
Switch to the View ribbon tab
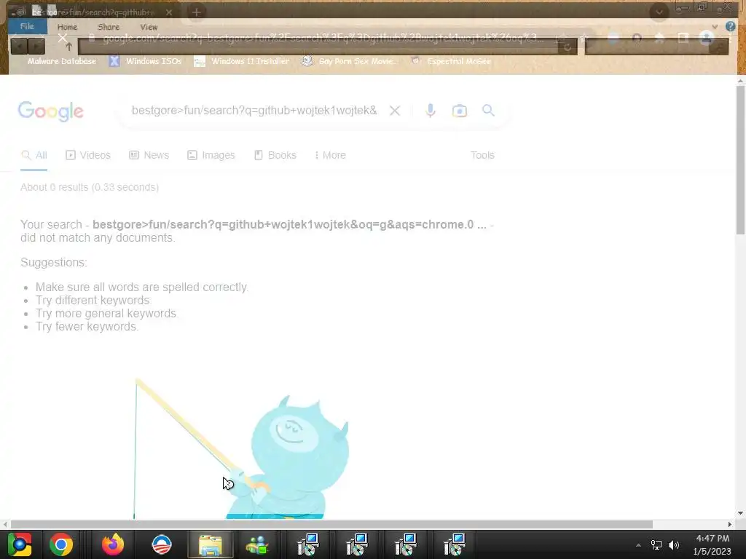tap(149, 27)
